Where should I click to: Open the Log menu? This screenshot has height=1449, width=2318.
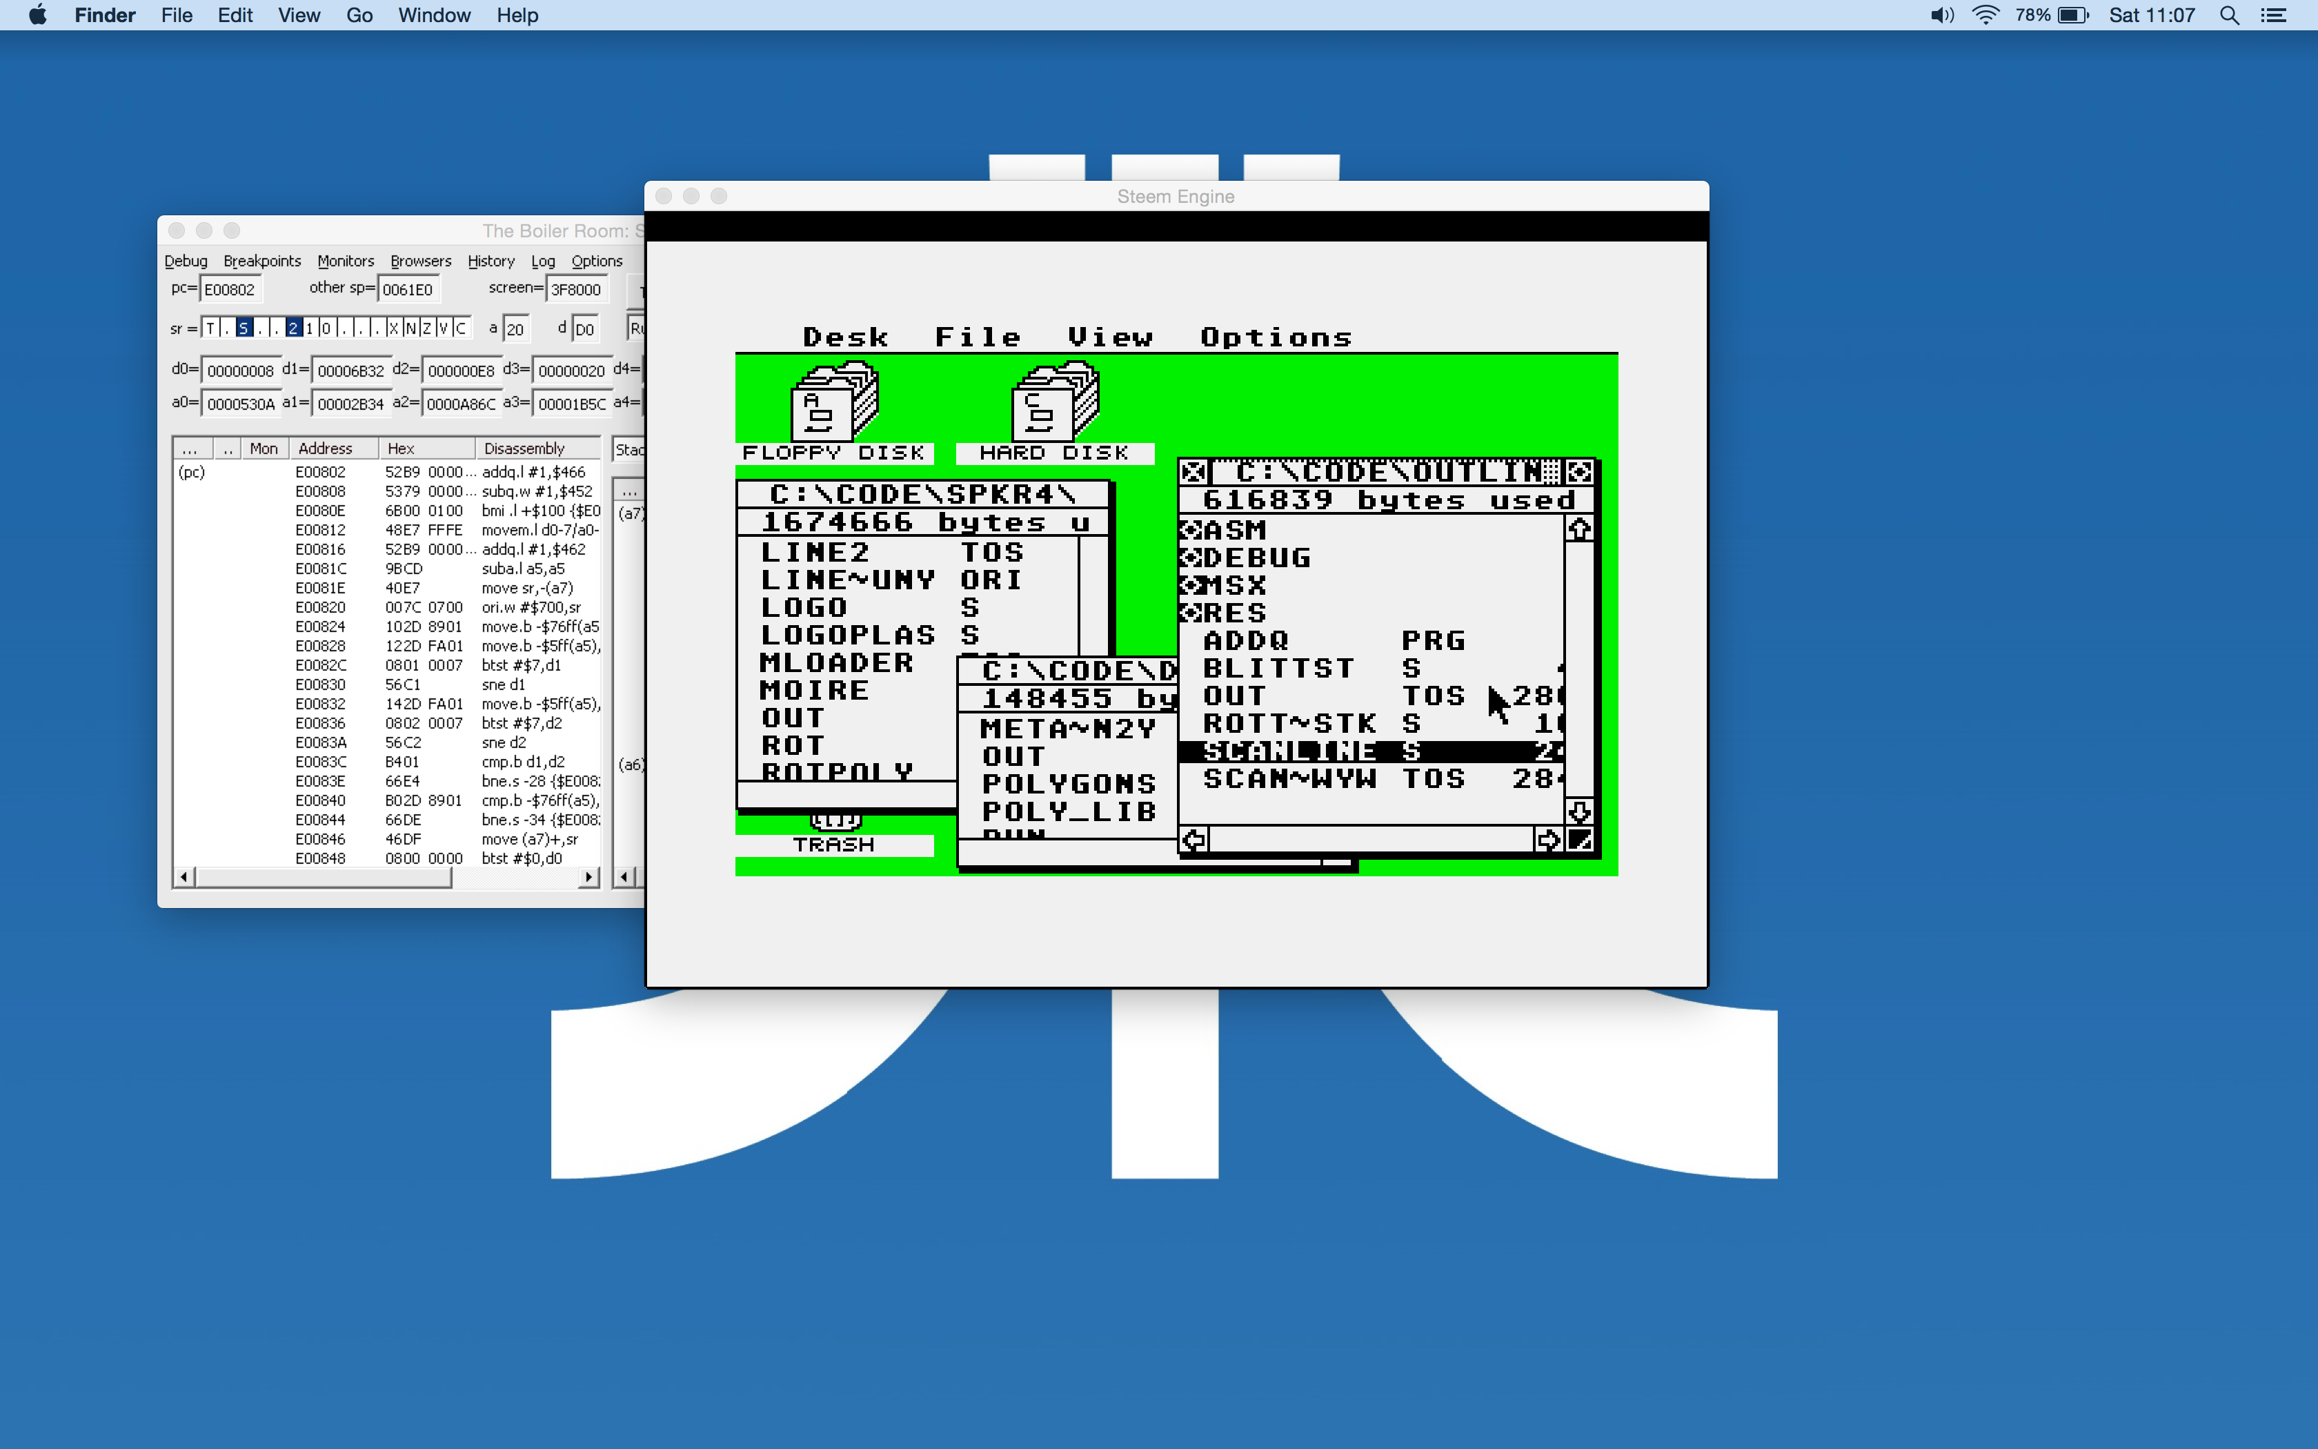pos(543,261)
